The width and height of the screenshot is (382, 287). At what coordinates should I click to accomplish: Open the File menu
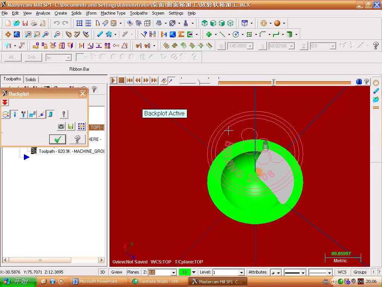4,13
